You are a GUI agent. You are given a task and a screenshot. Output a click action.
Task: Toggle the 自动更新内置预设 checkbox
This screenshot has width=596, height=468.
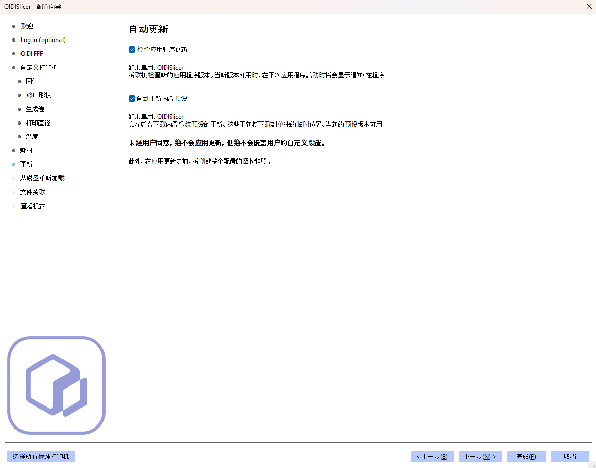(132, 99)
